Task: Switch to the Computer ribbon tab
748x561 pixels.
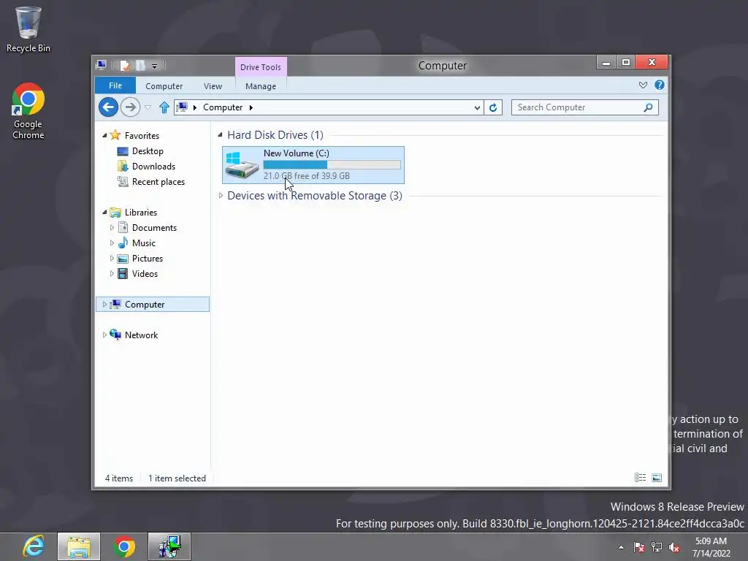Action: coord(164,86)
